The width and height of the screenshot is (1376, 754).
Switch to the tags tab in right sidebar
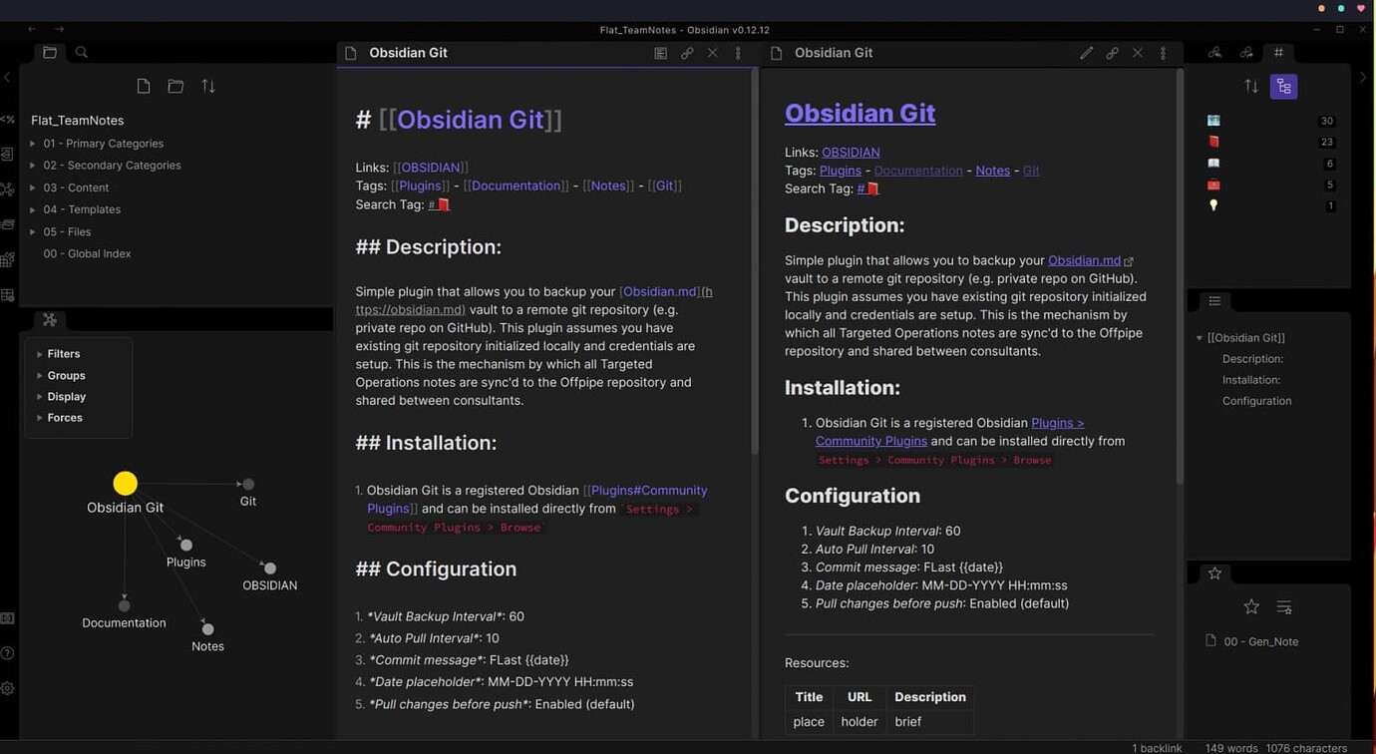coord(1278,52)
